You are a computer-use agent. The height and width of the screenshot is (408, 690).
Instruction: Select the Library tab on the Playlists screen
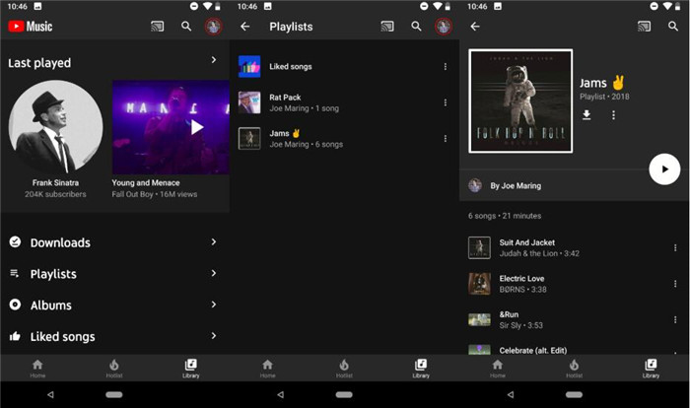[421, 369]
